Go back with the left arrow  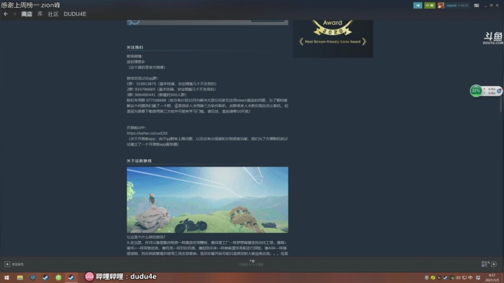6,14
